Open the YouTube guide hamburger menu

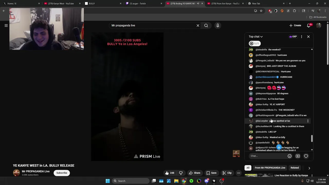pyautogui.click(x=6, y=25)
